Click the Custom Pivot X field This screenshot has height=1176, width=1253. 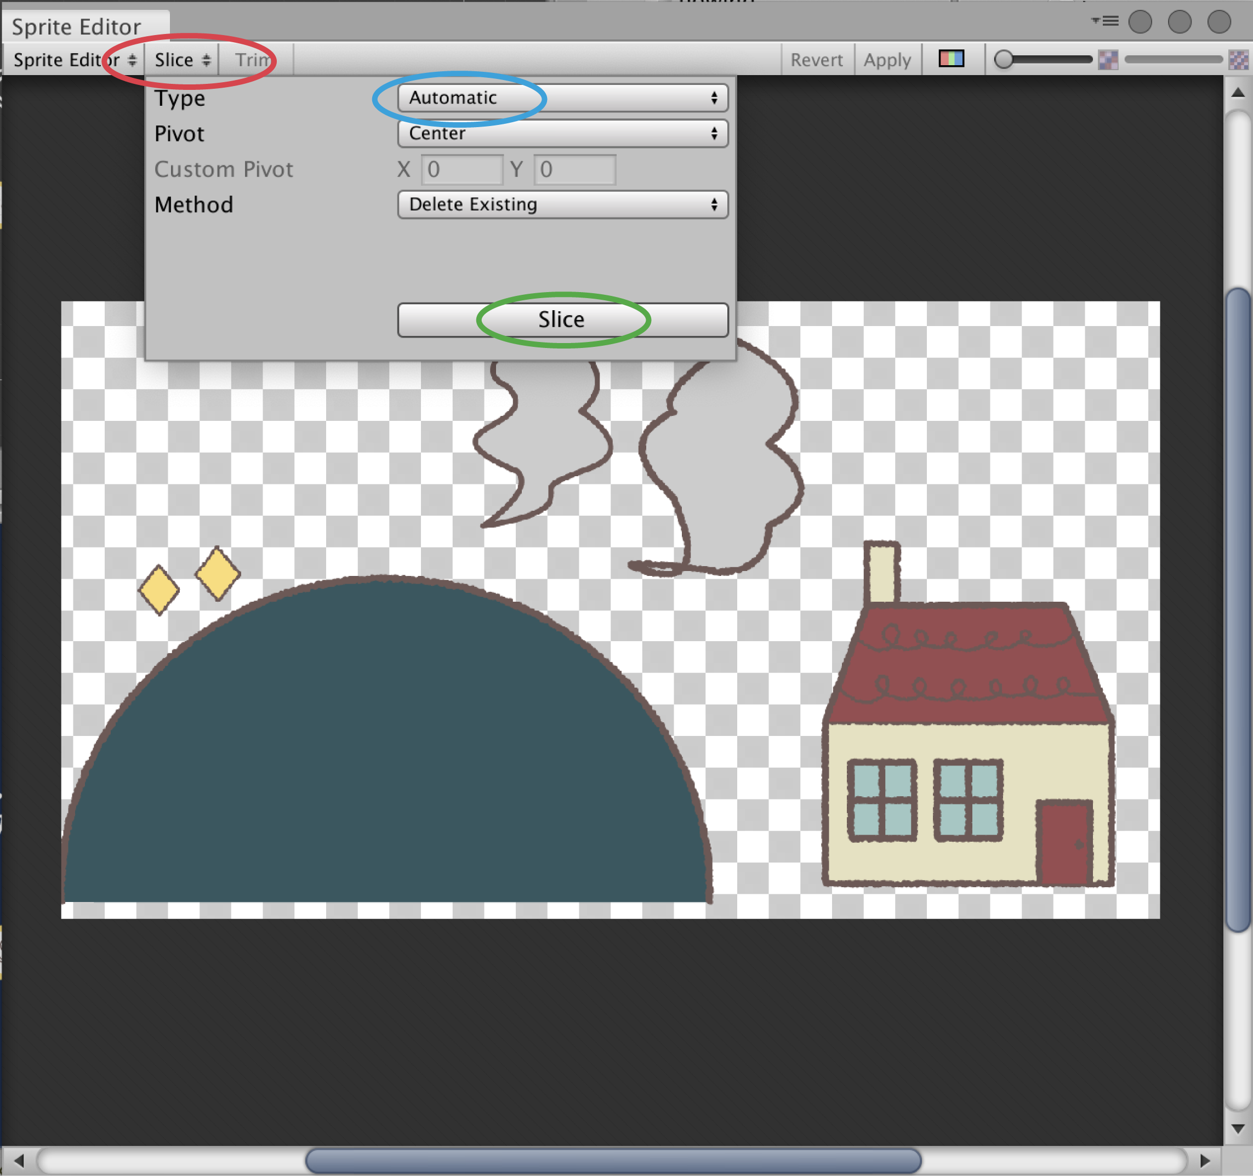462,169
